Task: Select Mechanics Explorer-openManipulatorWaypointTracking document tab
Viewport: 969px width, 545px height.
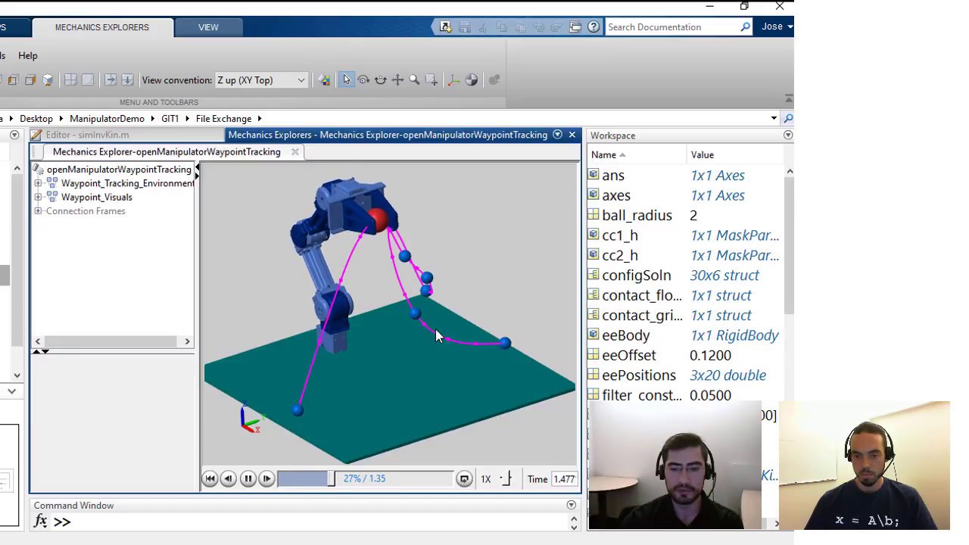Action: point(167,151)
